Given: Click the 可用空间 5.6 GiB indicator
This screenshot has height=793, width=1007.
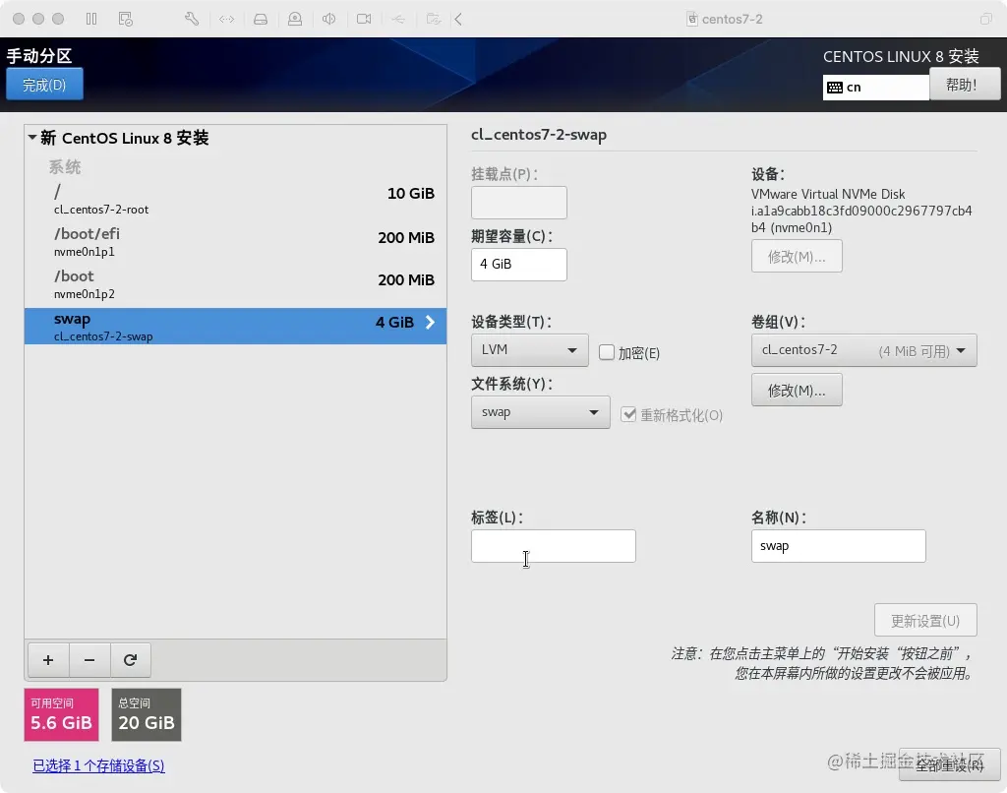Looking at the screenshot, I should pyautogui.click(x=62, y=714).
